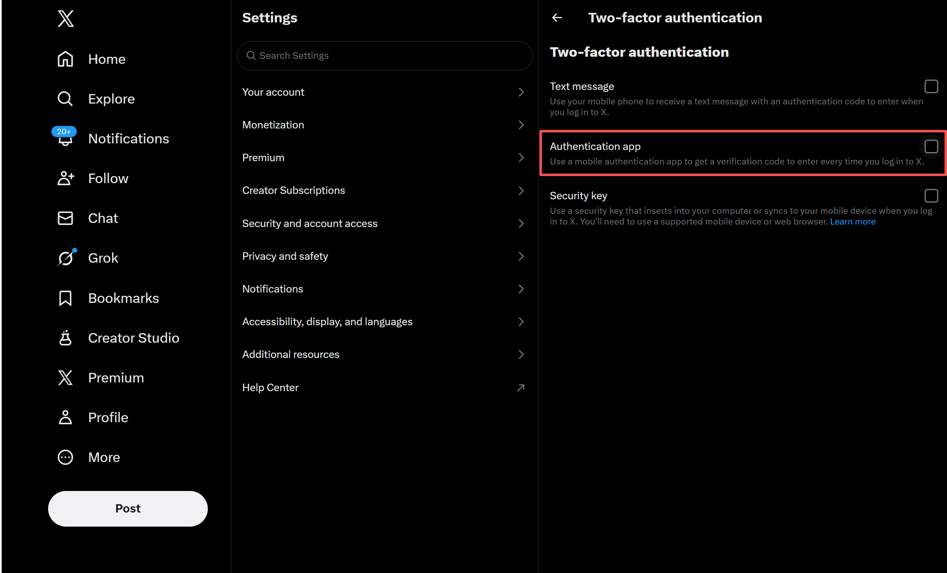This screenshot has width=947, height=573.
Task: Click the 20+ notifications badge
Action: click(63, 131)
